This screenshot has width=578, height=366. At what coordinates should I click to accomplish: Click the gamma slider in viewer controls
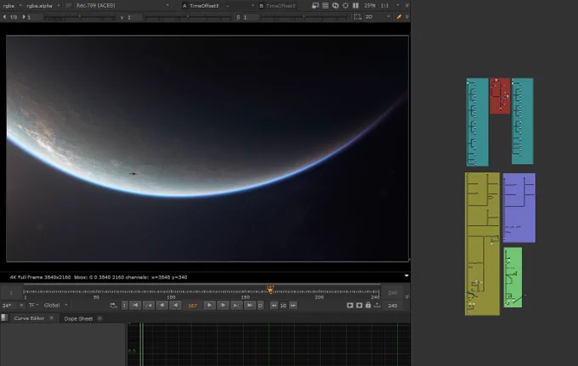pyautogui.click(x=188, y=17)
